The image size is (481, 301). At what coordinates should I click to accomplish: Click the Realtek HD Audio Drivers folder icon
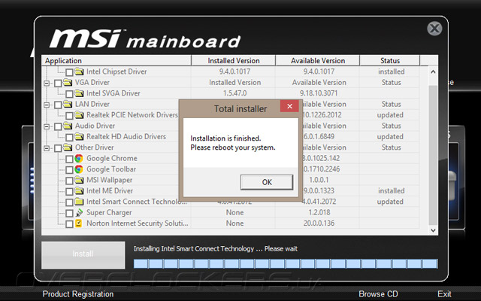click(x=79, y=136)
